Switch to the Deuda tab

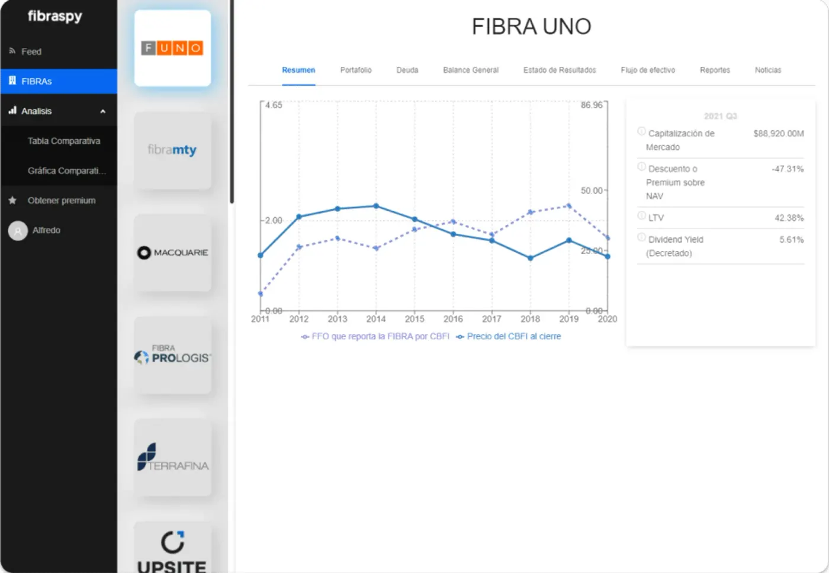click(407, 70)
